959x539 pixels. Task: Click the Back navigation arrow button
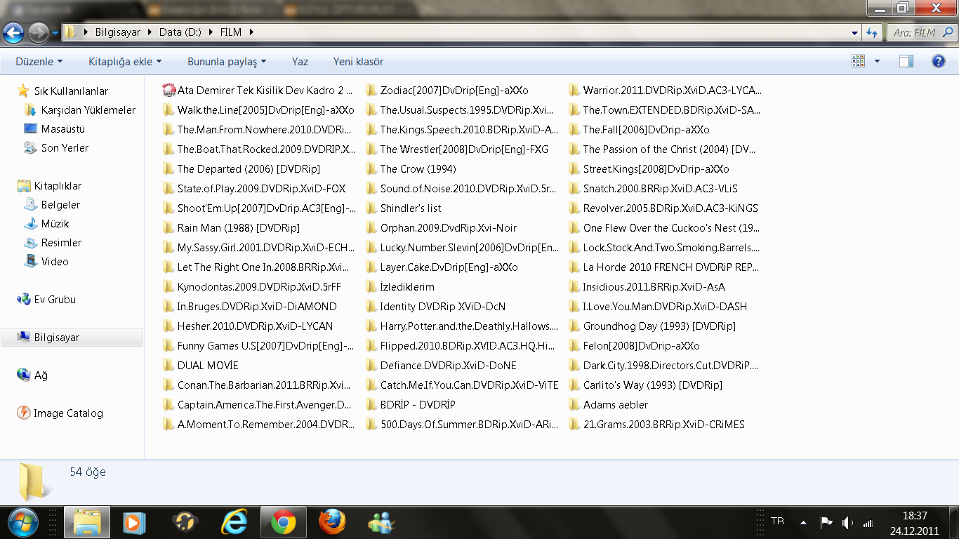click(13, 32)
